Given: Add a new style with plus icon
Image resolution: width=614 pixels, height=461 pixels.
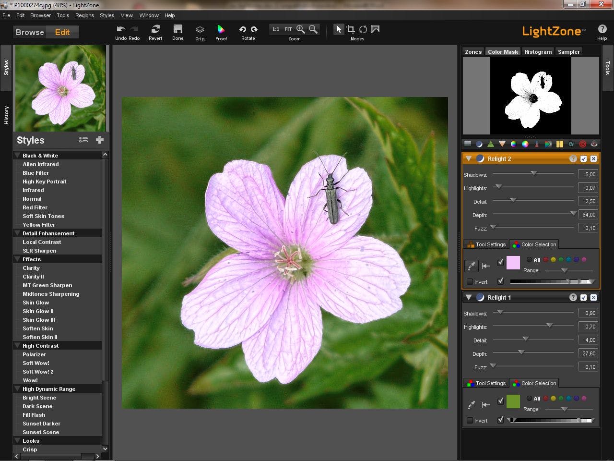Looking at the screenshot, I should [x=100, y=140].
